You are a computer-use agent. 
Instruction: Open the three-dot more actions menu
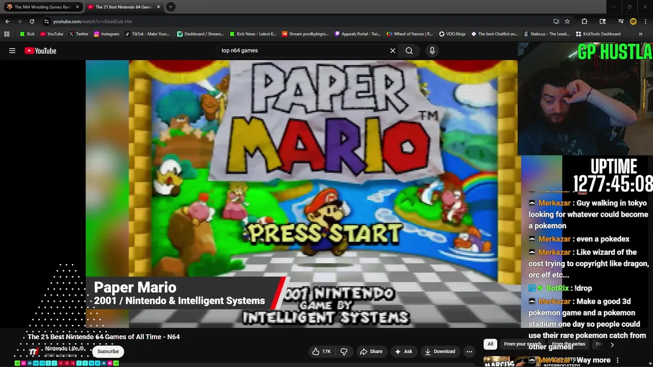(469, 351)
